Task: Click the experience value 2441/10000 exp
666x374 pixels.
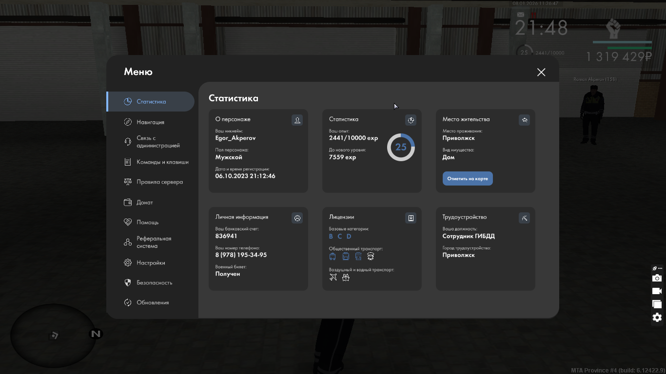Action: [353, 138]
